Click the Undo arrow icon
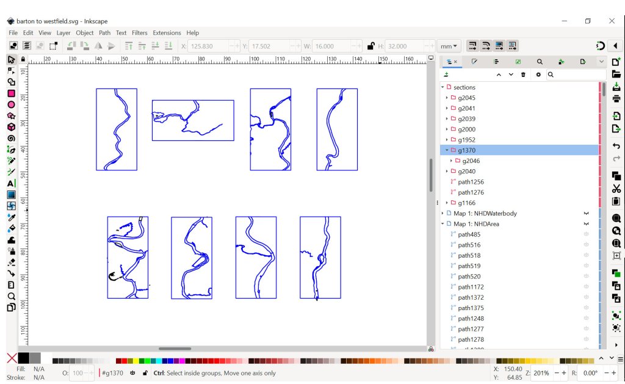This screenshot has height=384, width=625. tap(616, 146)
